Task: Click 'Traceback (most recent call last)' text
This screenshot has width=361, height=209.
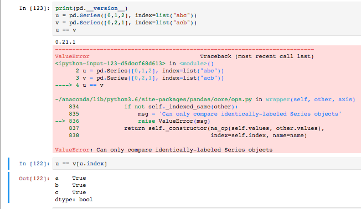Action: coord(257,56)
